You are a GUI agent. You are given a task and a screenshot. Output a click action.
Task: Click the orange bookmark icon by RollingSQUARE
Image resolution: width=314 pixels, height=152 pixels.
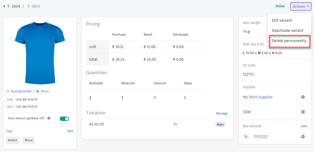(8, 92)
